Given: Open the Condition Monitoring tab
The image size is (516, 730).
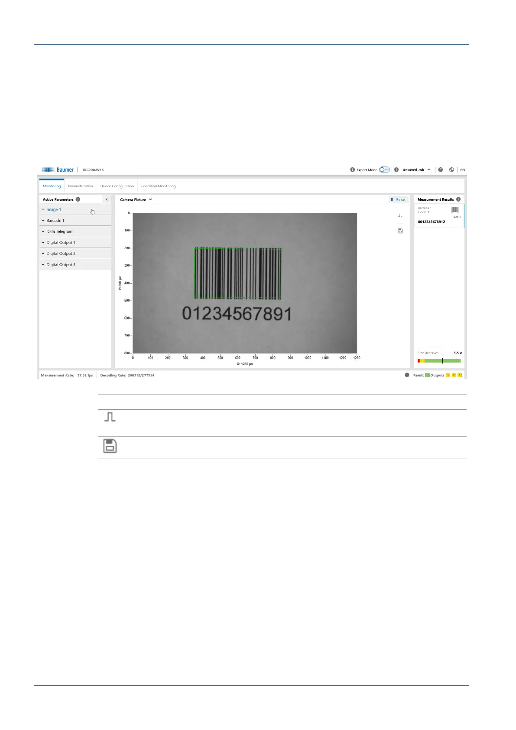Looking at the screenshot, I should coord(158,186).
